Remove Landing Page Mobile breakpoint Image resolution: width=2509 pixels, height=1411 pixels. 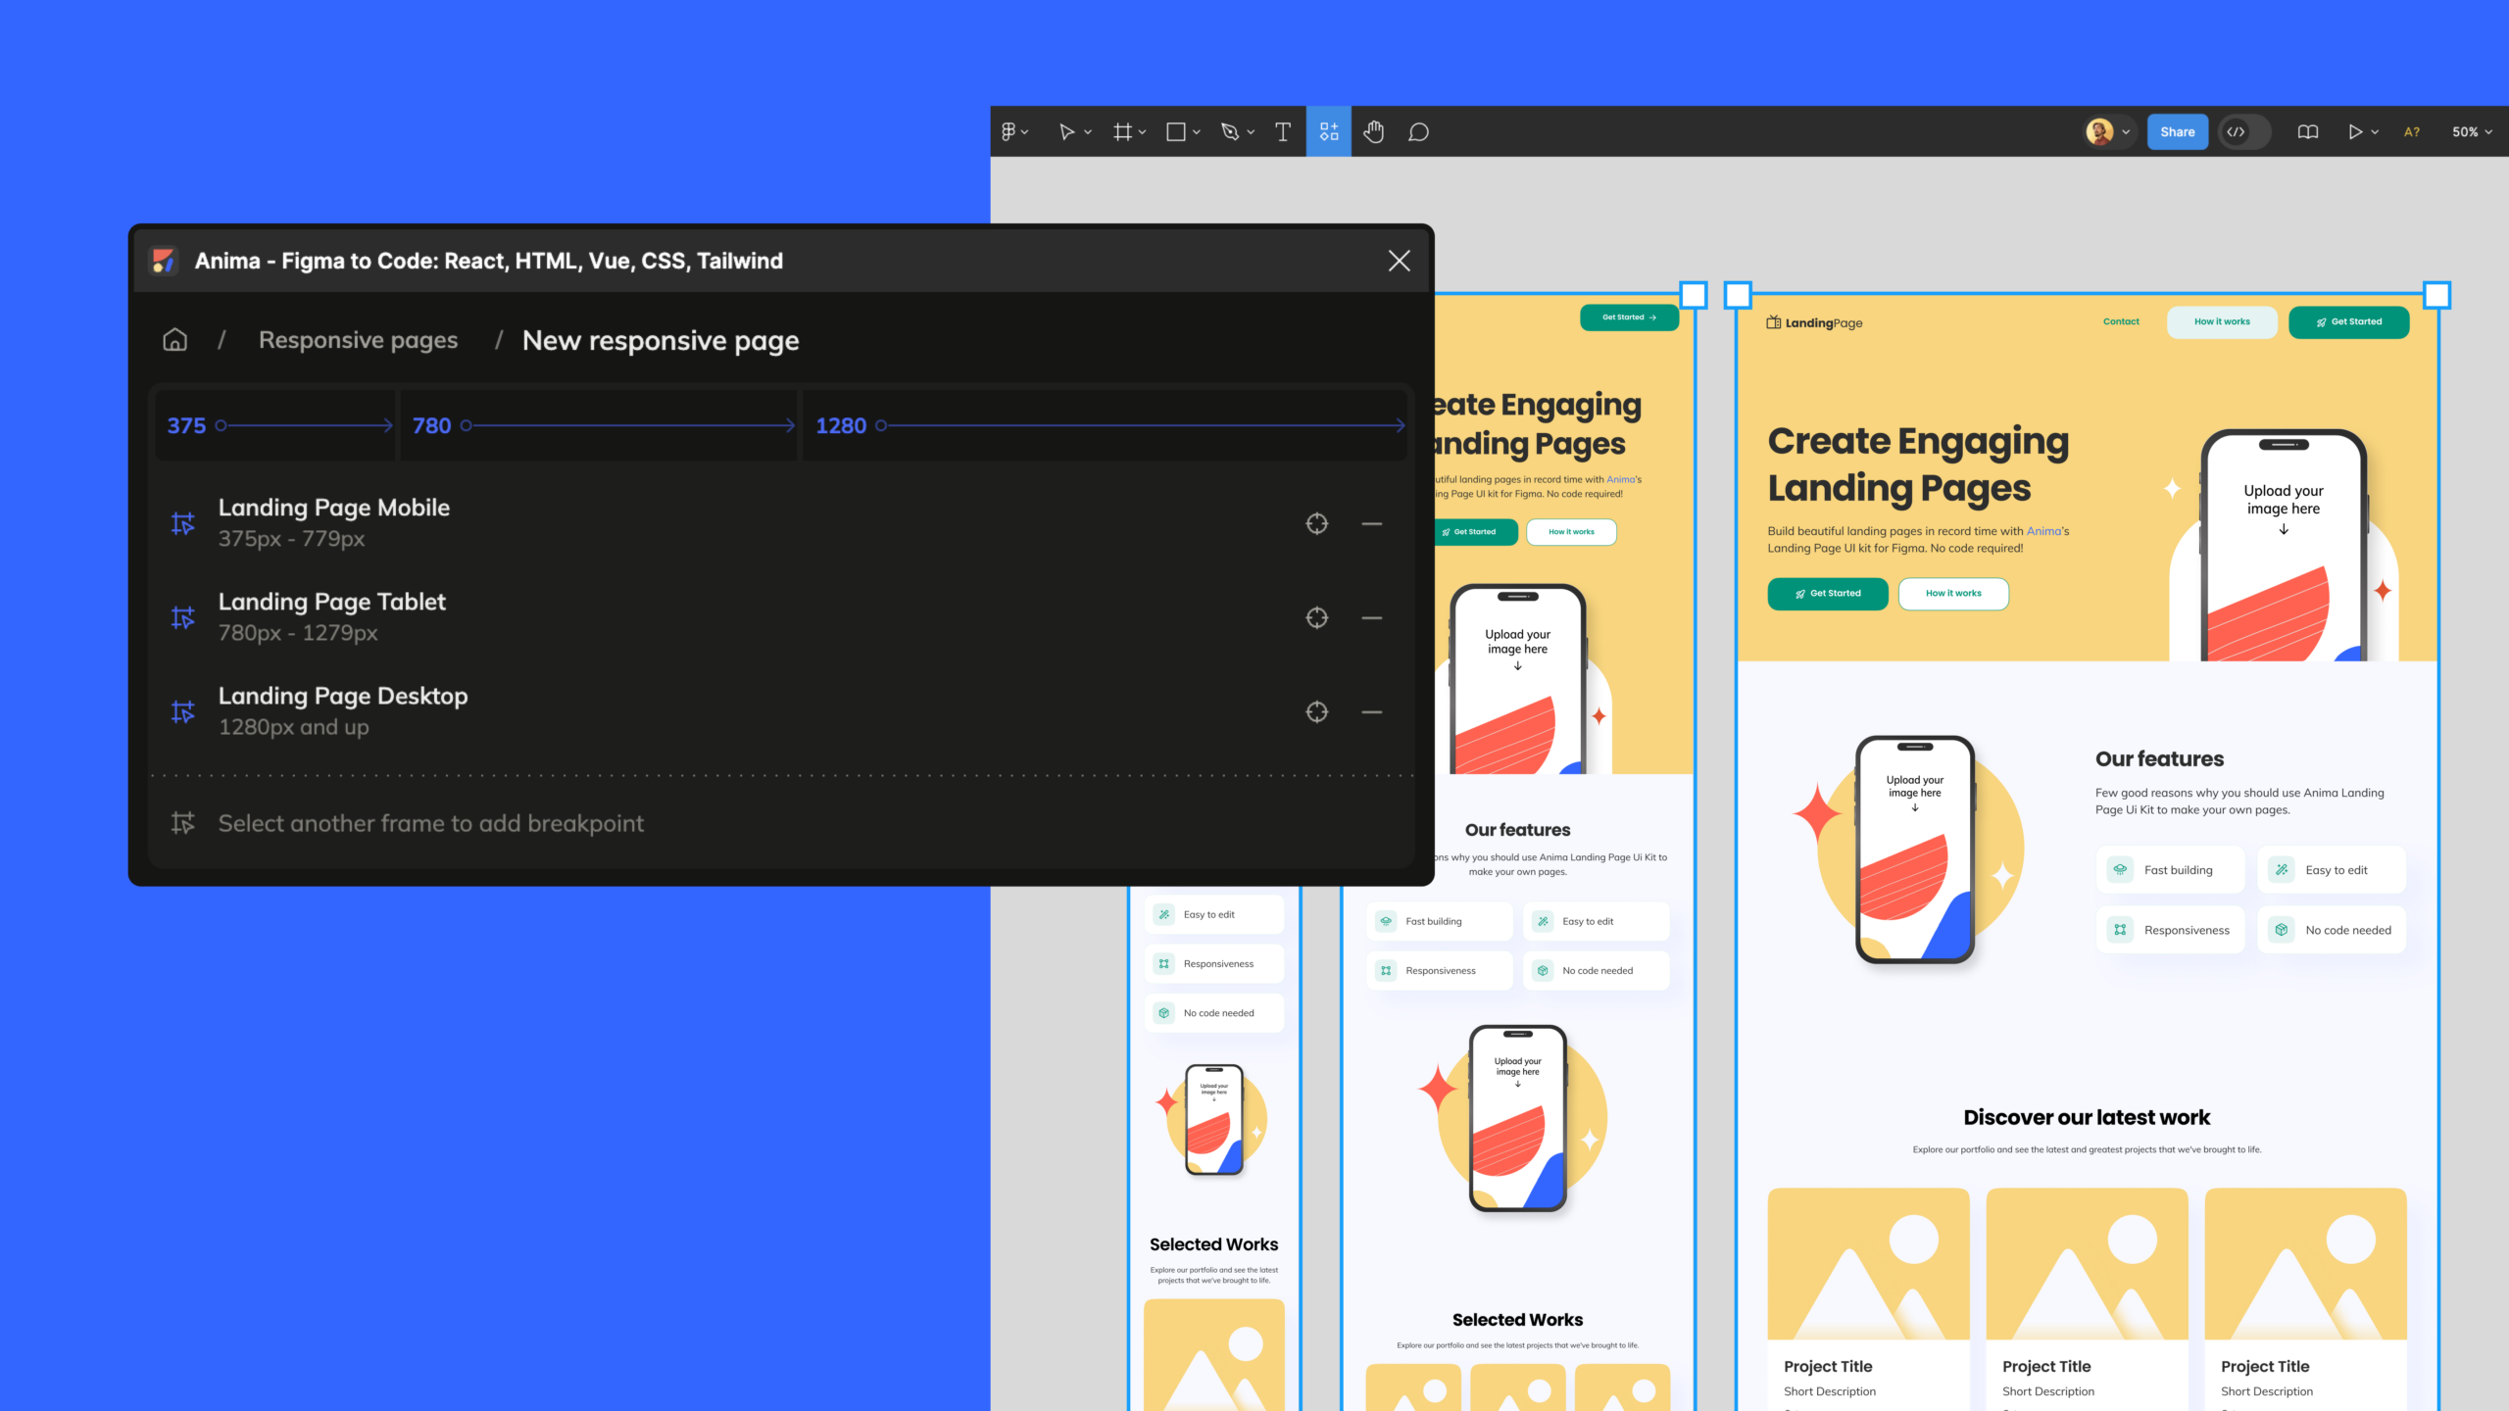pyautogui.click(x=1372, y=522)
